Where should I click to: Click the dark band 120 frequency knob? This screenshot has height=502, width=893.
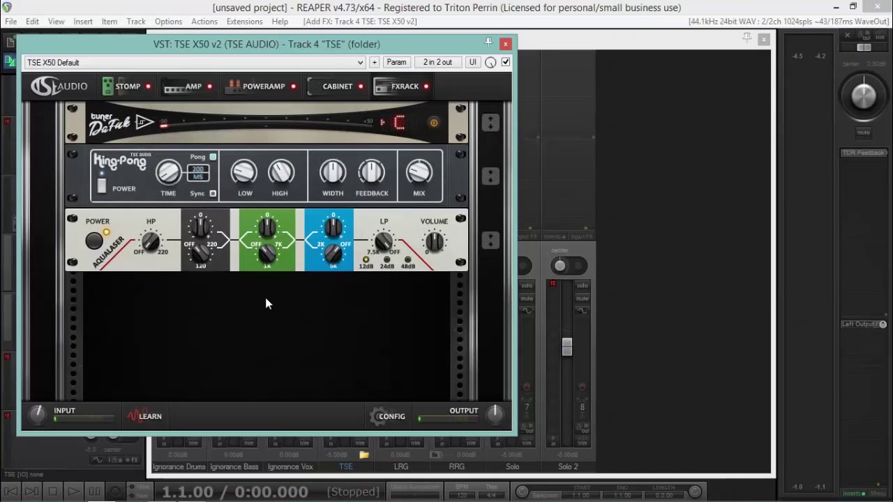click(201, 253)
